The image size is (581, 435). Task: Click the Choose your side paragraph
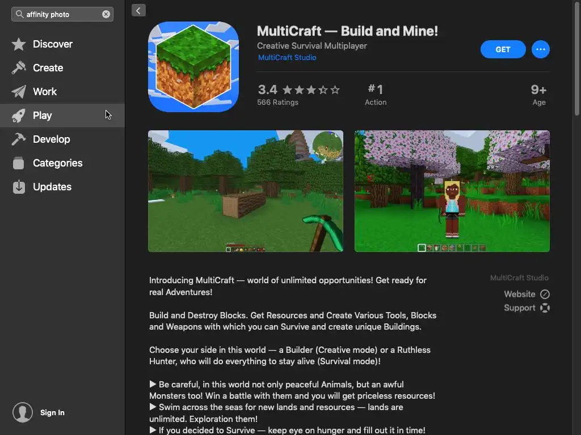pos(290,356)
